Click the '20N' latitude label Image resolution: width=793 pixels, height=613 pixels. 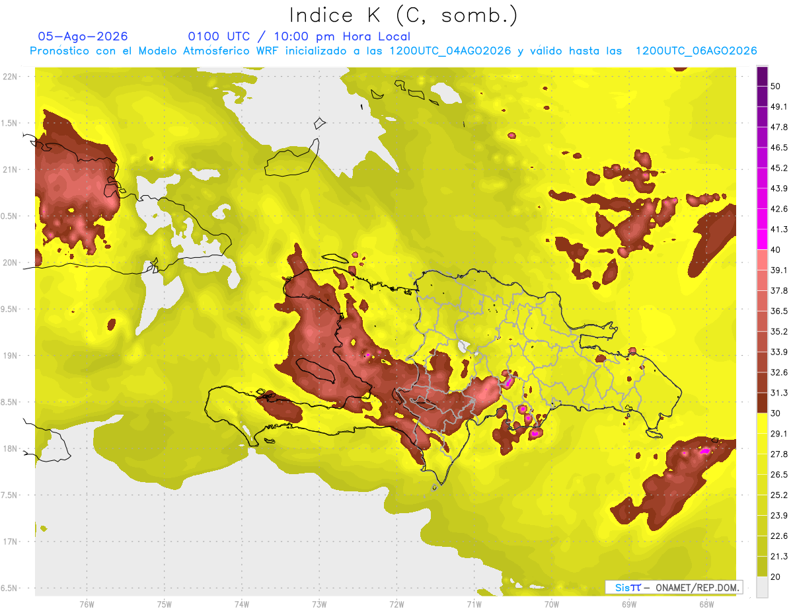[x=11, y=263]
